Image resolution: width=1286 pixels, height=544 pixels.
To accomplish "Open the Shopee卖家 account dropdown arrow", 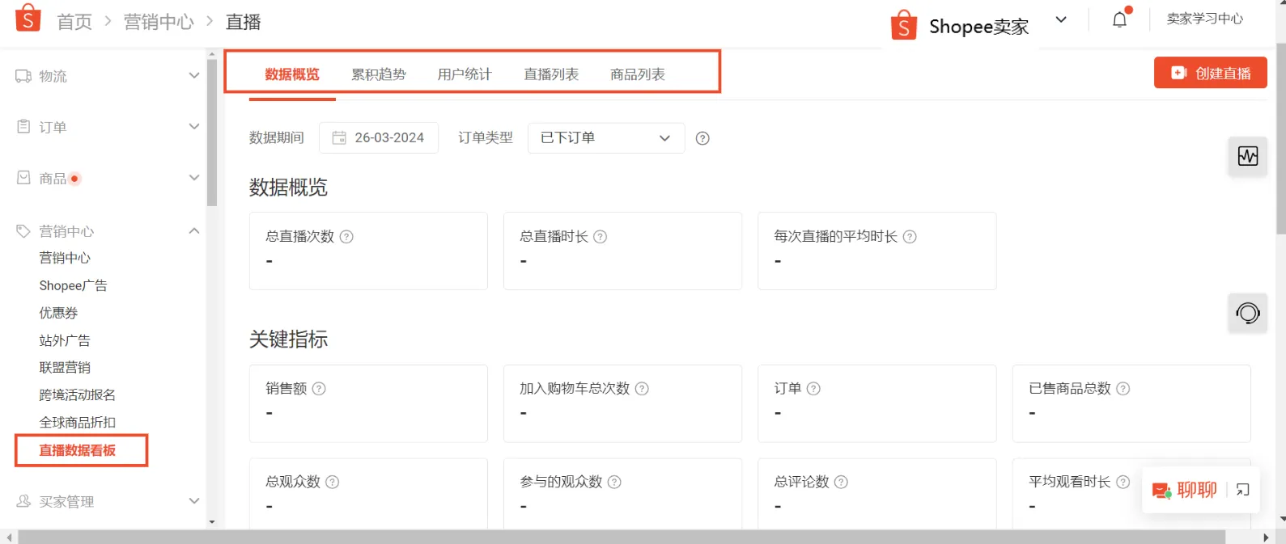I will pyautogui.click(x=1061, y=19).
